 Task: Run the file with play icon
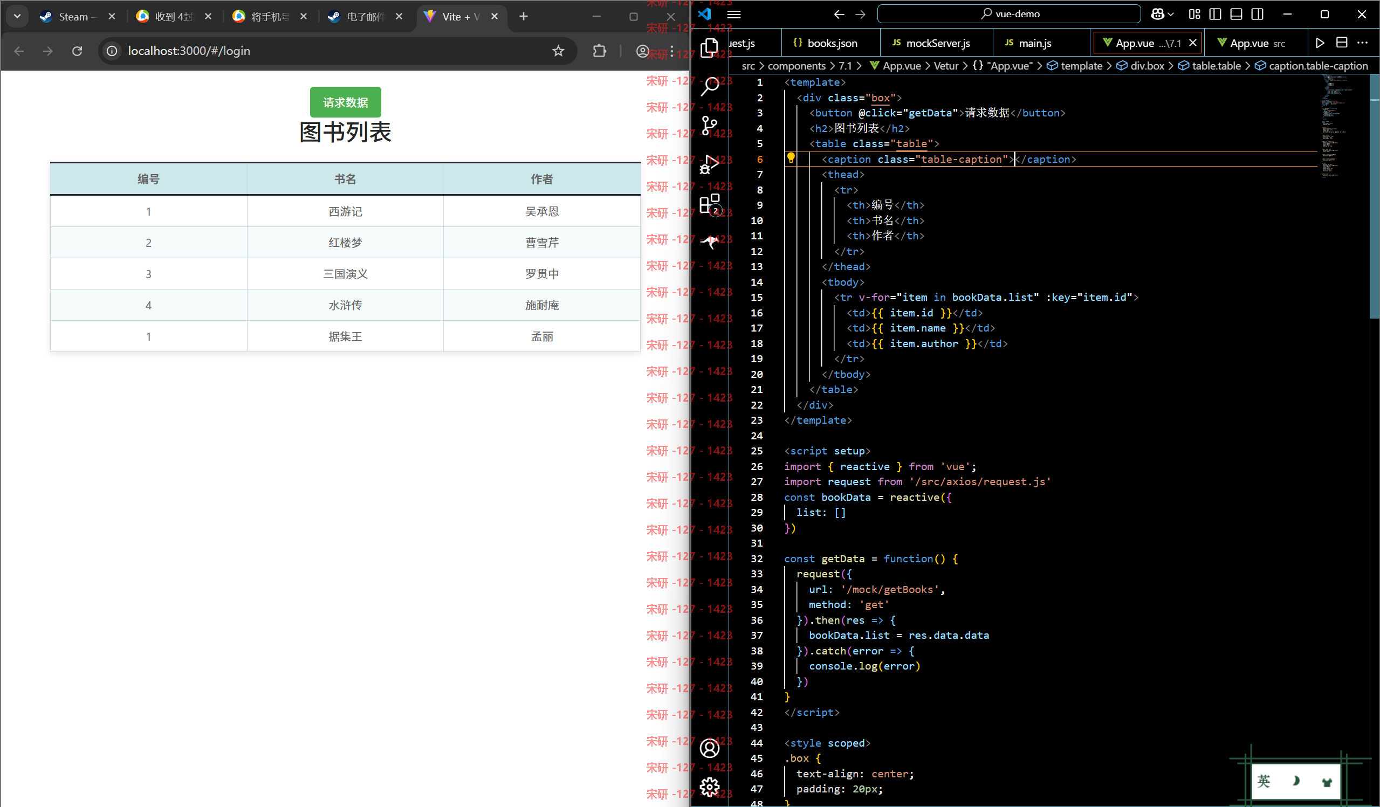tap(1320, 43)
